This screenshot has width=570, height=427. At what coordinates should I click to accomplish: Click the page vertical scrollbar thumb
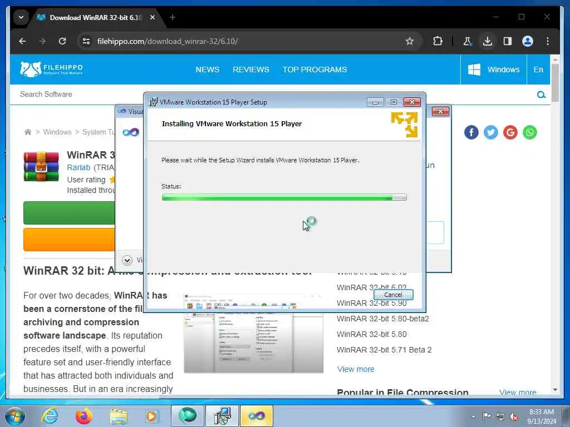point(555,83)
